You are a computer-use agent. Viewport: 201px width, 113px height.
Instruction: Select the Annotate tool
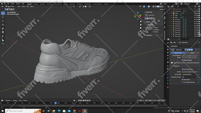click(3, 36)
